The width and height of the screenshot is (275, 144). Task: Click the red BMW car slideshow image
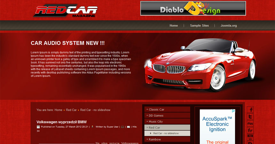200,65
